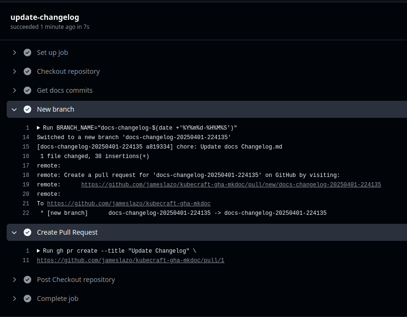Click the white checkmark icon beside New branch
This screenshot has height=317, width=407.
[x=27, y=109]
